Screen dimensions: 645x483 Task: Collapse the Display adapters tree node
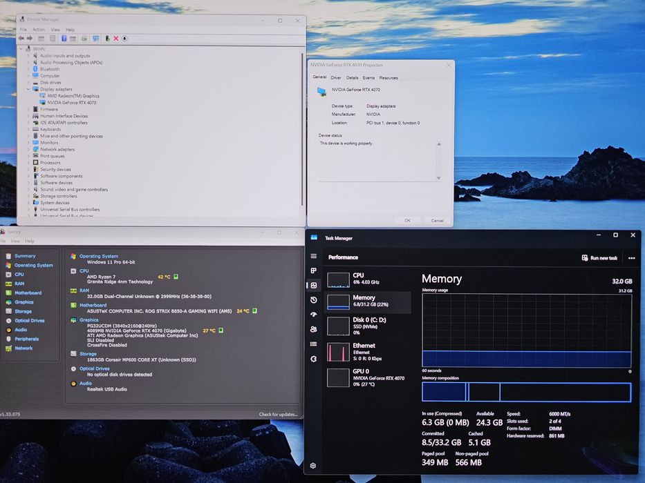pos(28,89)
